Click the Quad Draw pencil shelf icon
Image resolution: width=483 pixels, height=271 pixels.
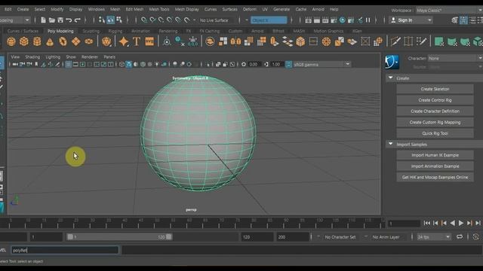[421, 41]
